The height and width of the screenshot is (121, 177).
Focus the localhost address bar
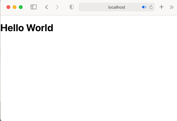[x=117, y=7]
